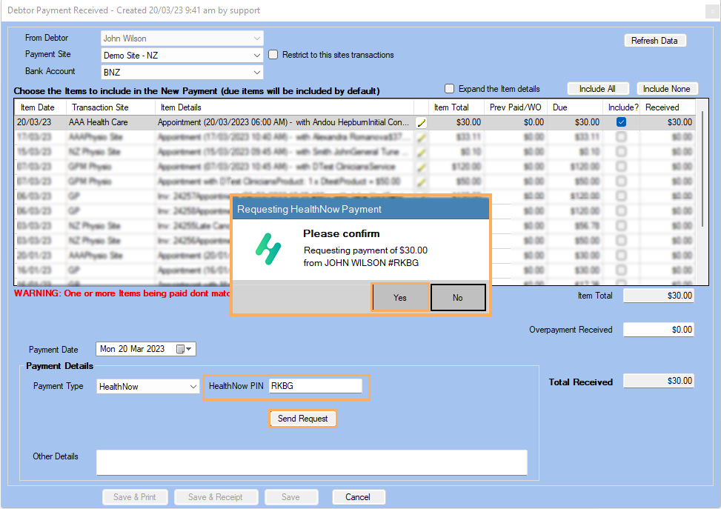The height and width of the screenshot is (509, 721).
Task: Toggle Restrict to this sites transactions
Action: pyautogui.click(x=273, y=55)
